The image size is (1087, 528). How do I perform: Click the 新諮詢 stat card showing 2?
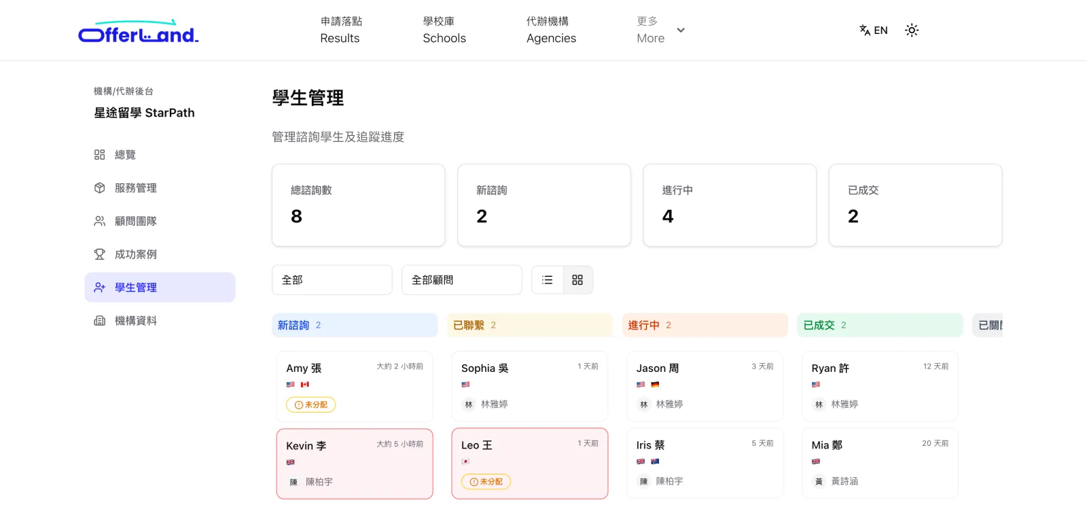[x=544, y=205]
